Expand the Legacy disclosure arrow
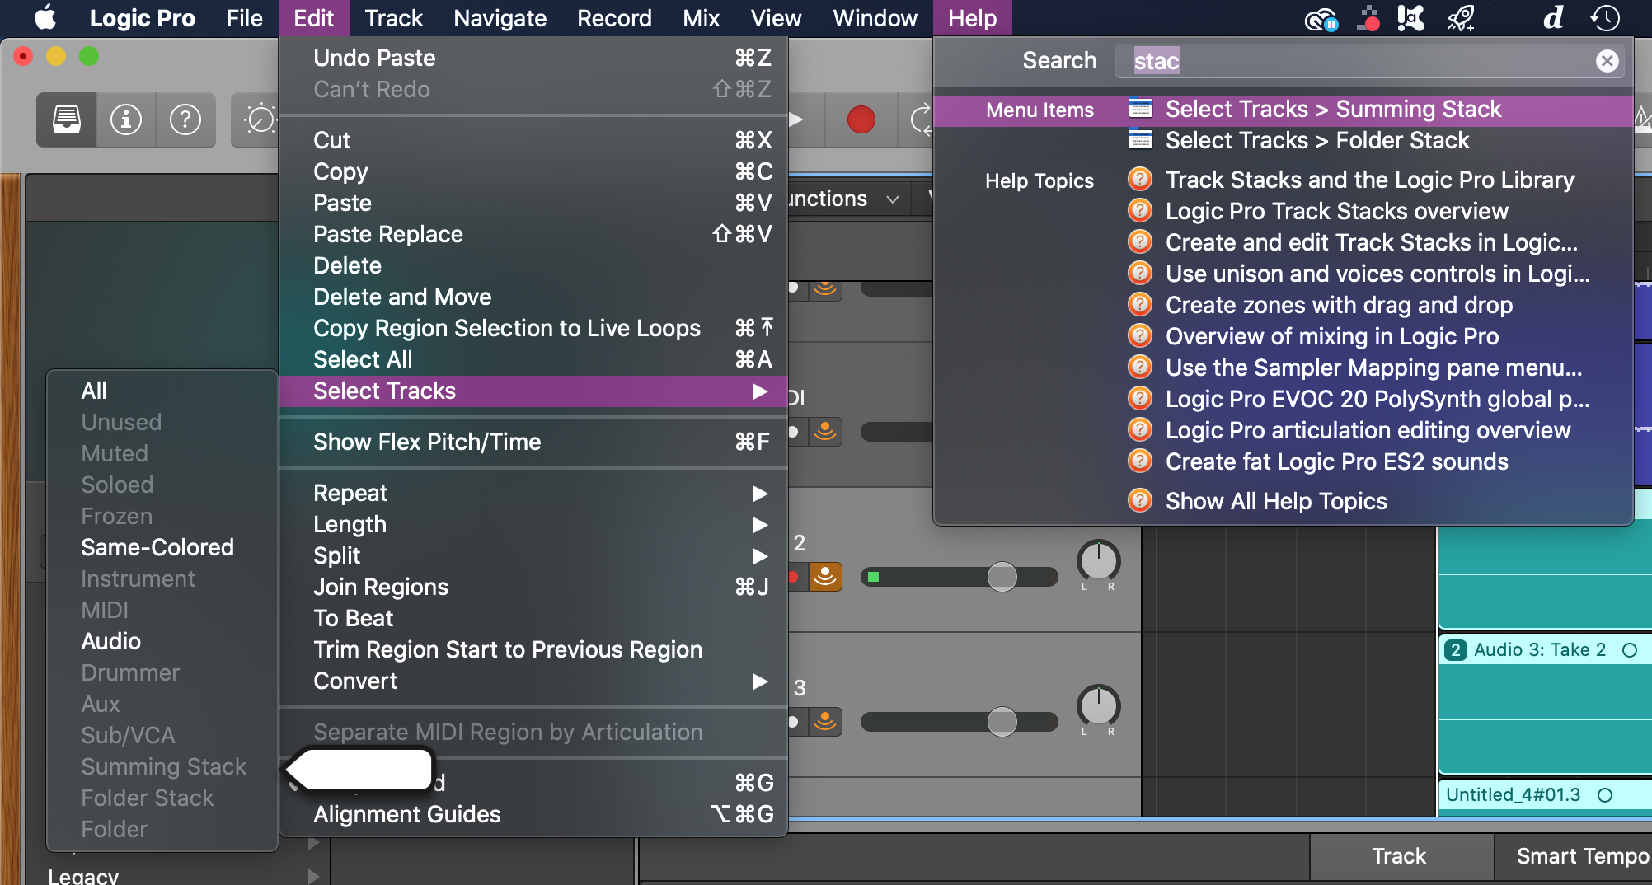 click(313, 875)
